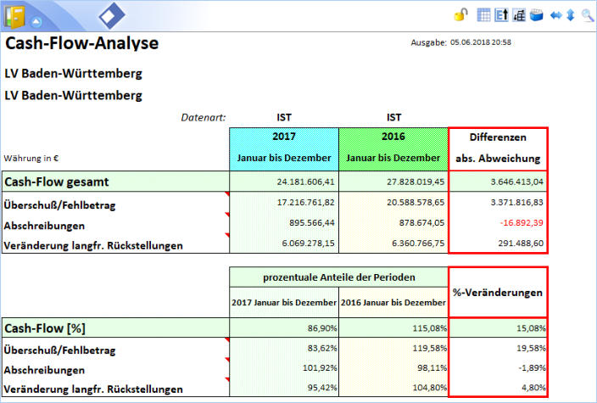Click the blue diamond logo icon

click(x=111, y=15)
